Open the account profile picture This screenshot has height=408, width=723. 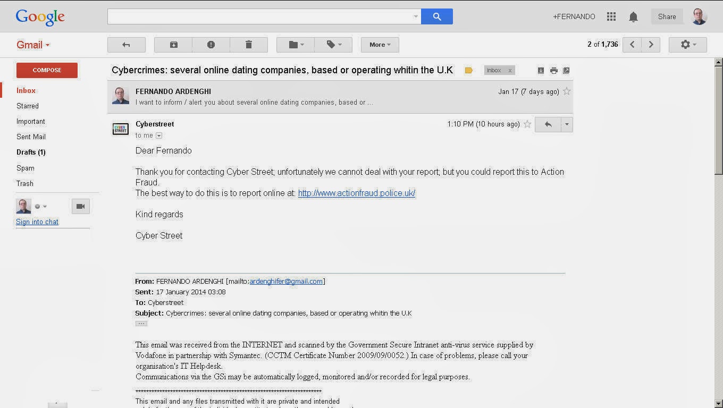pos(699,16)
